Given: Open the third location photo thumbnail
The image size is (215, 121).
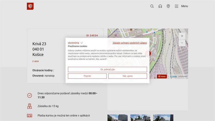Looking at the screenshot, I should tap(163, 118).
